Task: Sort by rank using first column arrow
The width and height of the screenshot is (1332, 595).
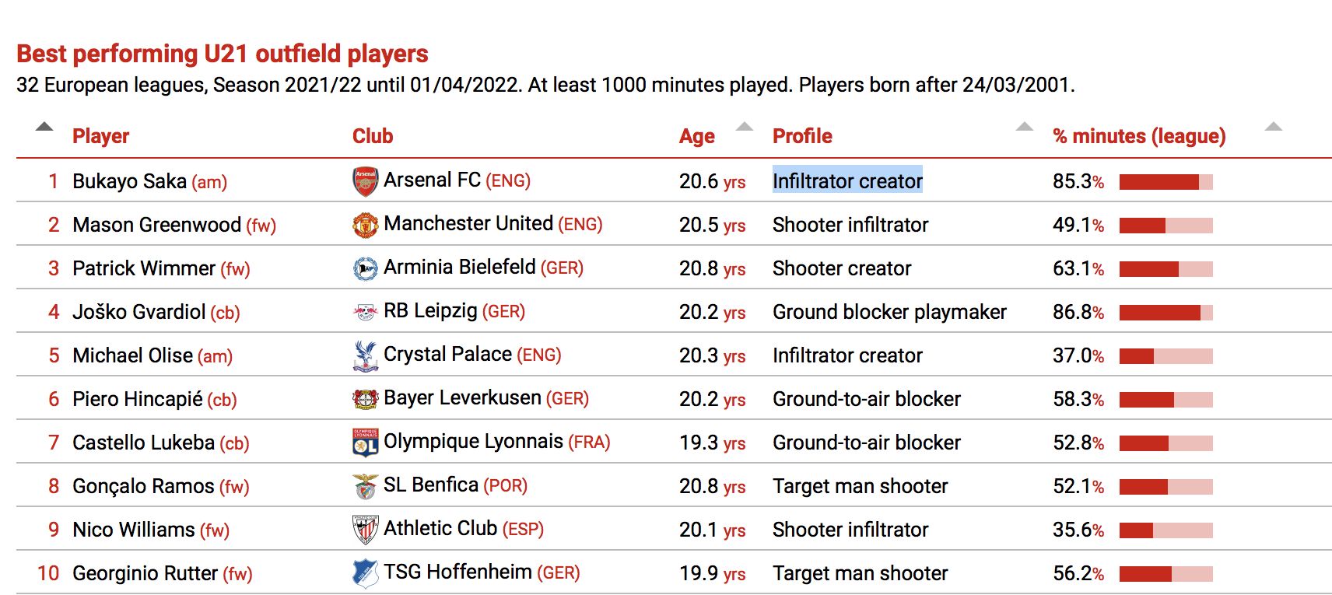Action: click(x=44, y=127)
